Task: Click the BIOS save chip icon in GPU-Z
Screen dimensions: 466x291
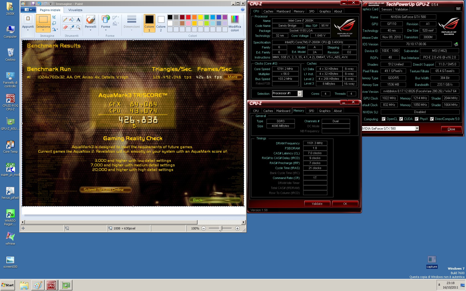Action: pyautogui.click(x=456, y=44)
